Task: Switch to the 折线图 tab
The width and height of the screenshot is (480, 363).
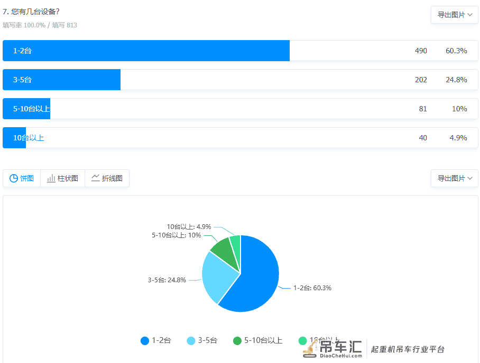Action: click(x=107, y=178)
